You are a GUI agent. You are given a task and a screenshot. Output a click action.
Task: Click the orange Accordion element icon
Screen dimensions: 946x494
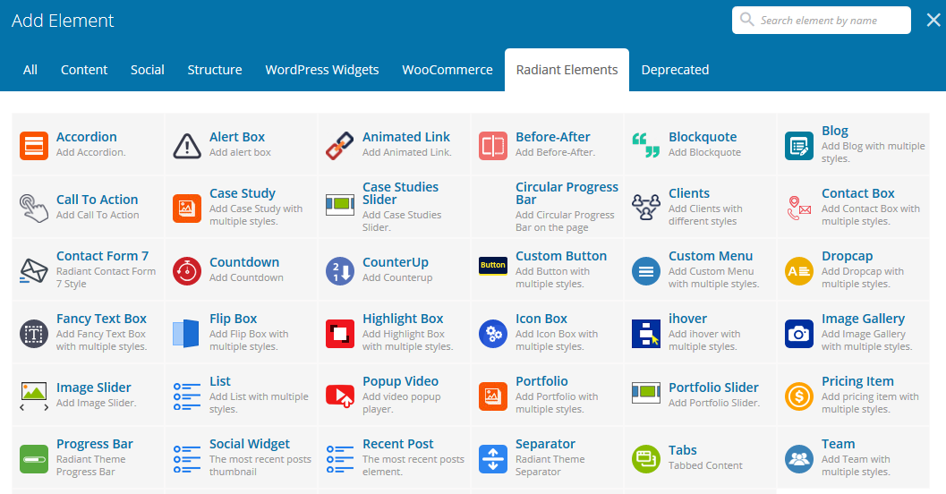click(x=34, y=145)
